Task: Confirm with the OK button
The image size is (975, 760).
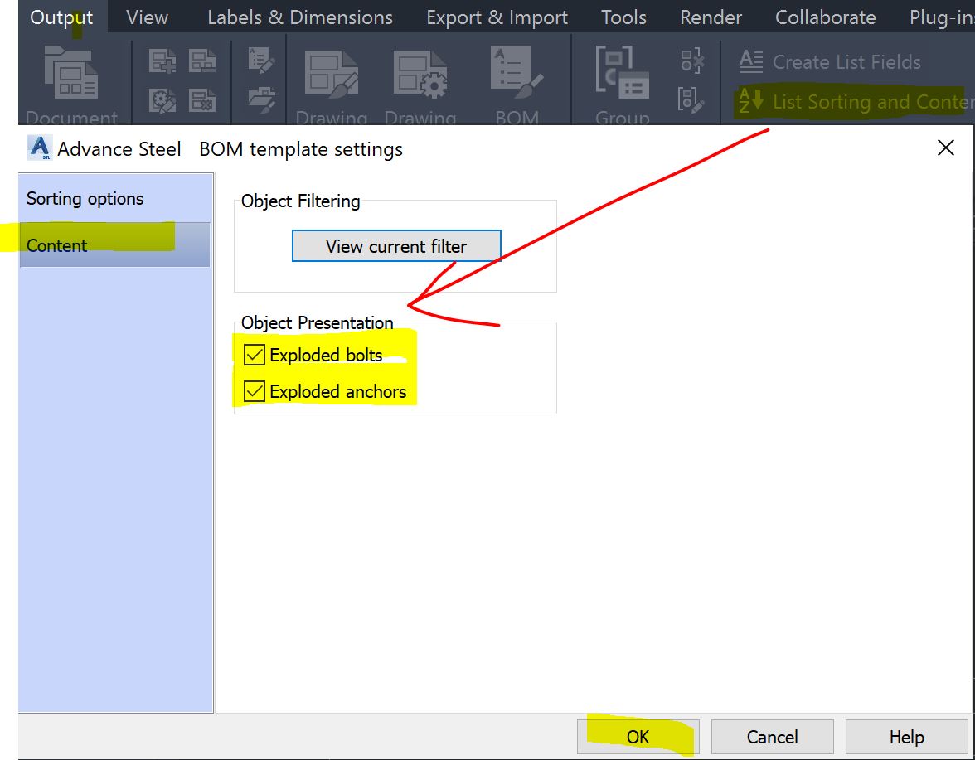Action: (638, 737)
